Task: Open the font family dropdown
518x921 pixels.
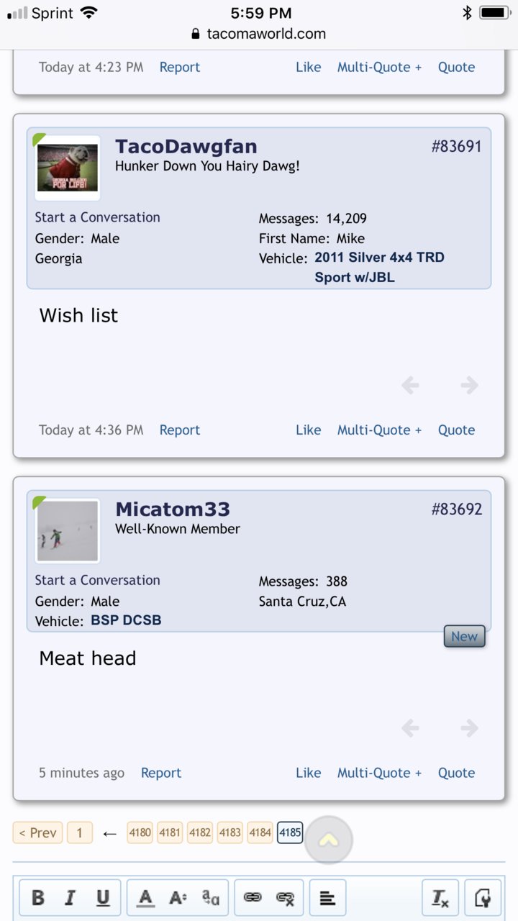Action: point(211,897)
